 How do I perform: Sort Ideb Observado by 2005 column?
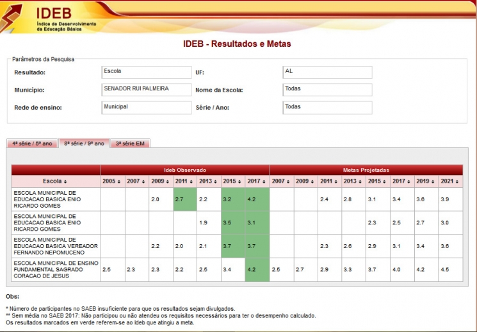click(112, 181)
